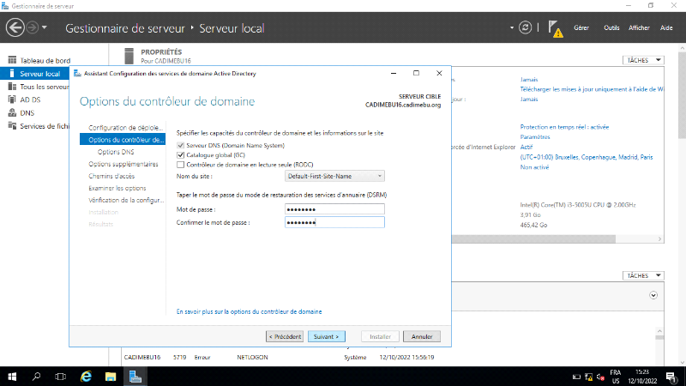
Task: Click the back navigation arrow icon
Action: (x=15, y=28)
